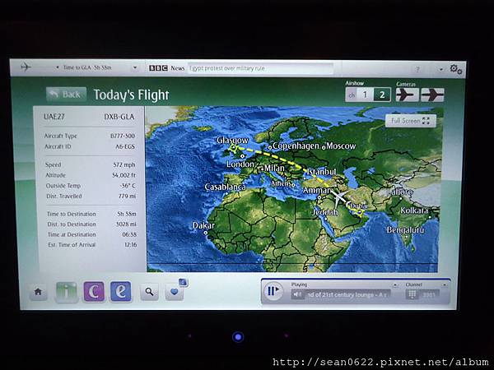Select Time to Destination 5h 58m value
This screenshot has height=370, width=494.
click(x=127, y=214)
